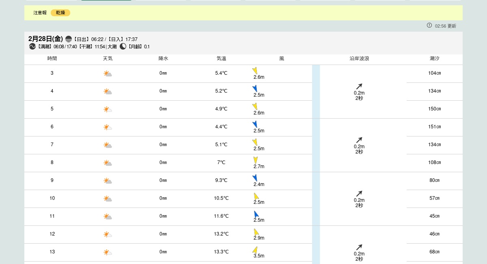Viewport: 487px width, 264px height.
Task: Click the 2月28日(金) date heading
Action: click(x=45, y=39)
